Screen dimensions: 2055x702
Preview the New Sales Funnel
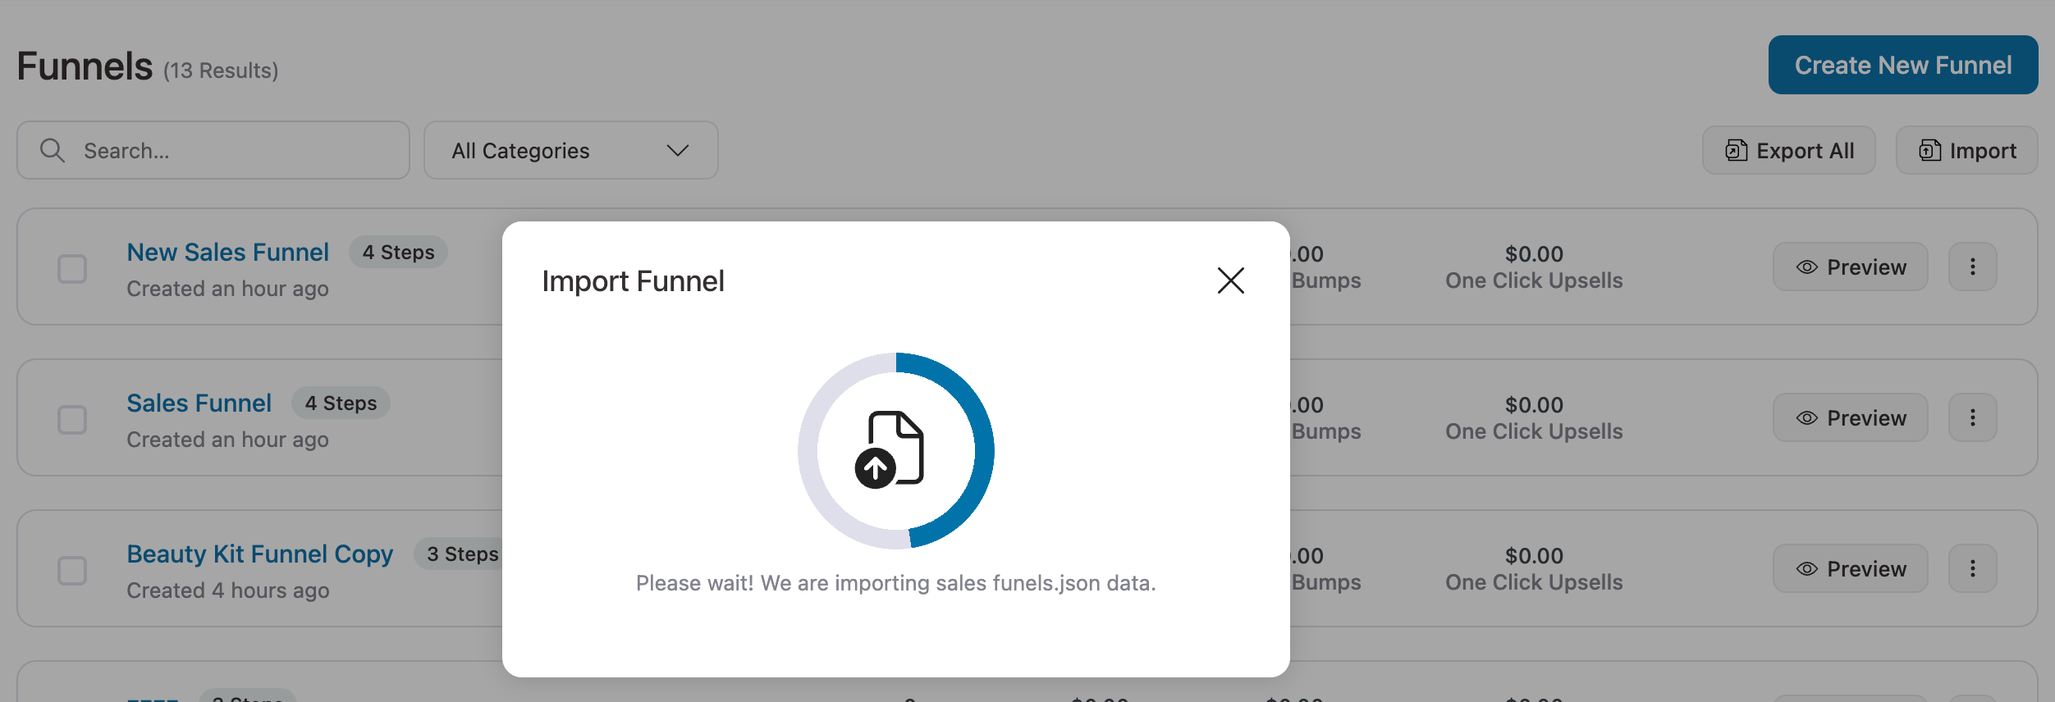pos(1850,267)
